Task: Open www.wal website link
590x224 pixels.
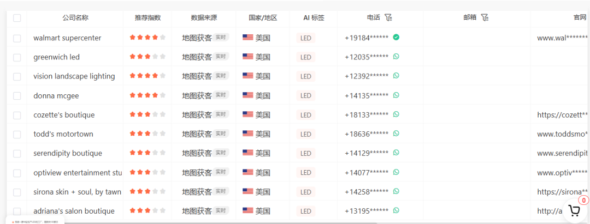Action: (x=563, y=38)
